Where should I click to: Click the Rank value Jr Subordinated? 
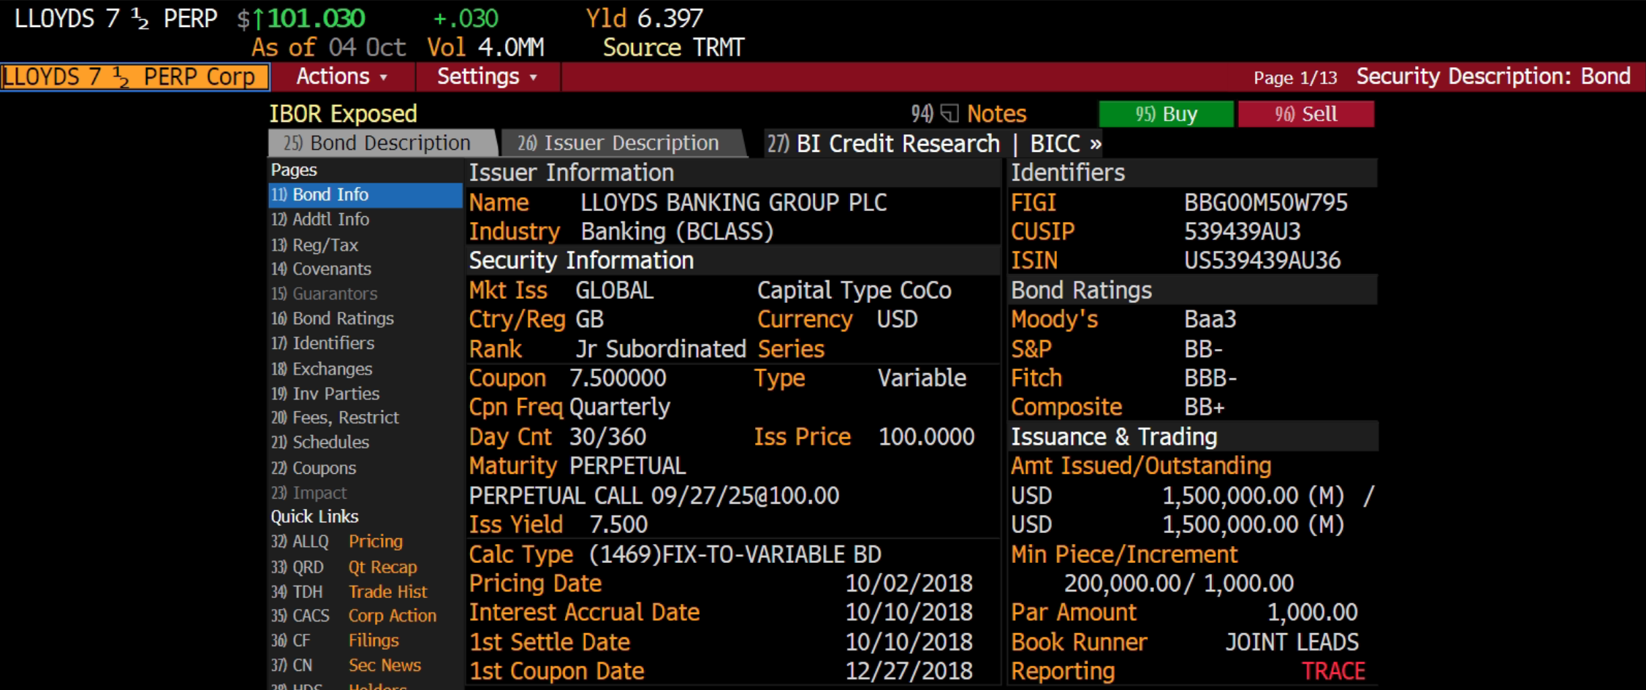tap(661, 349)
